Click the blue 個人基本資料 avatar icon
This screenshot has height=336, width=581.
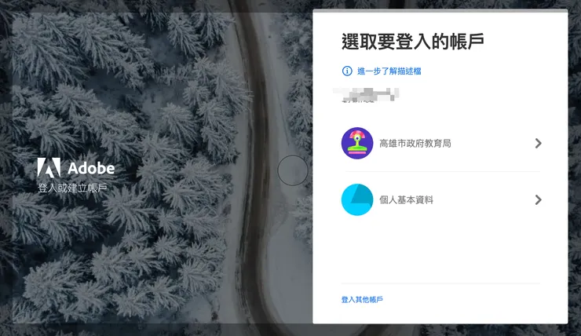(x=356, y=199)
